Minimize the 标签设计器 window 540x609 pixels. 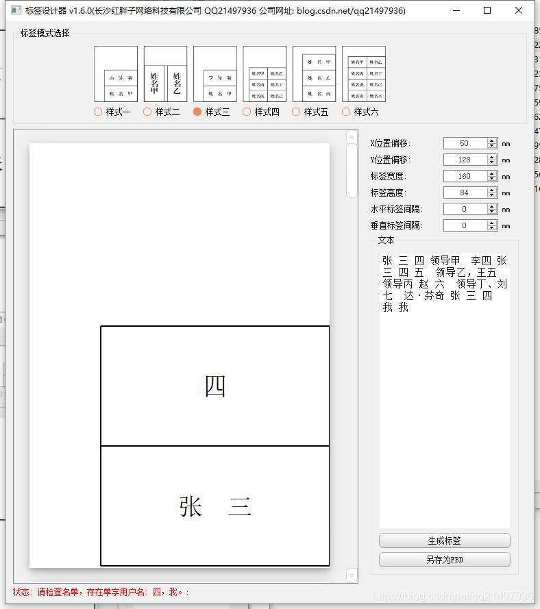click(456, 10)
